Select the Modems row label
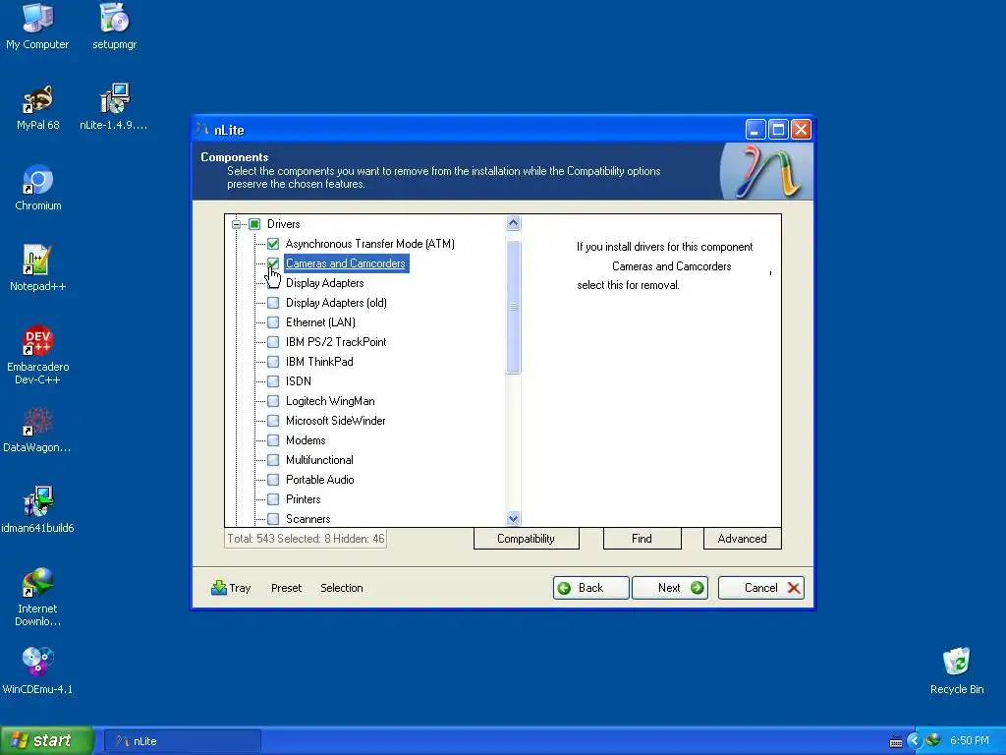Viewport: 1006px width, 755px height. point(306,439)
